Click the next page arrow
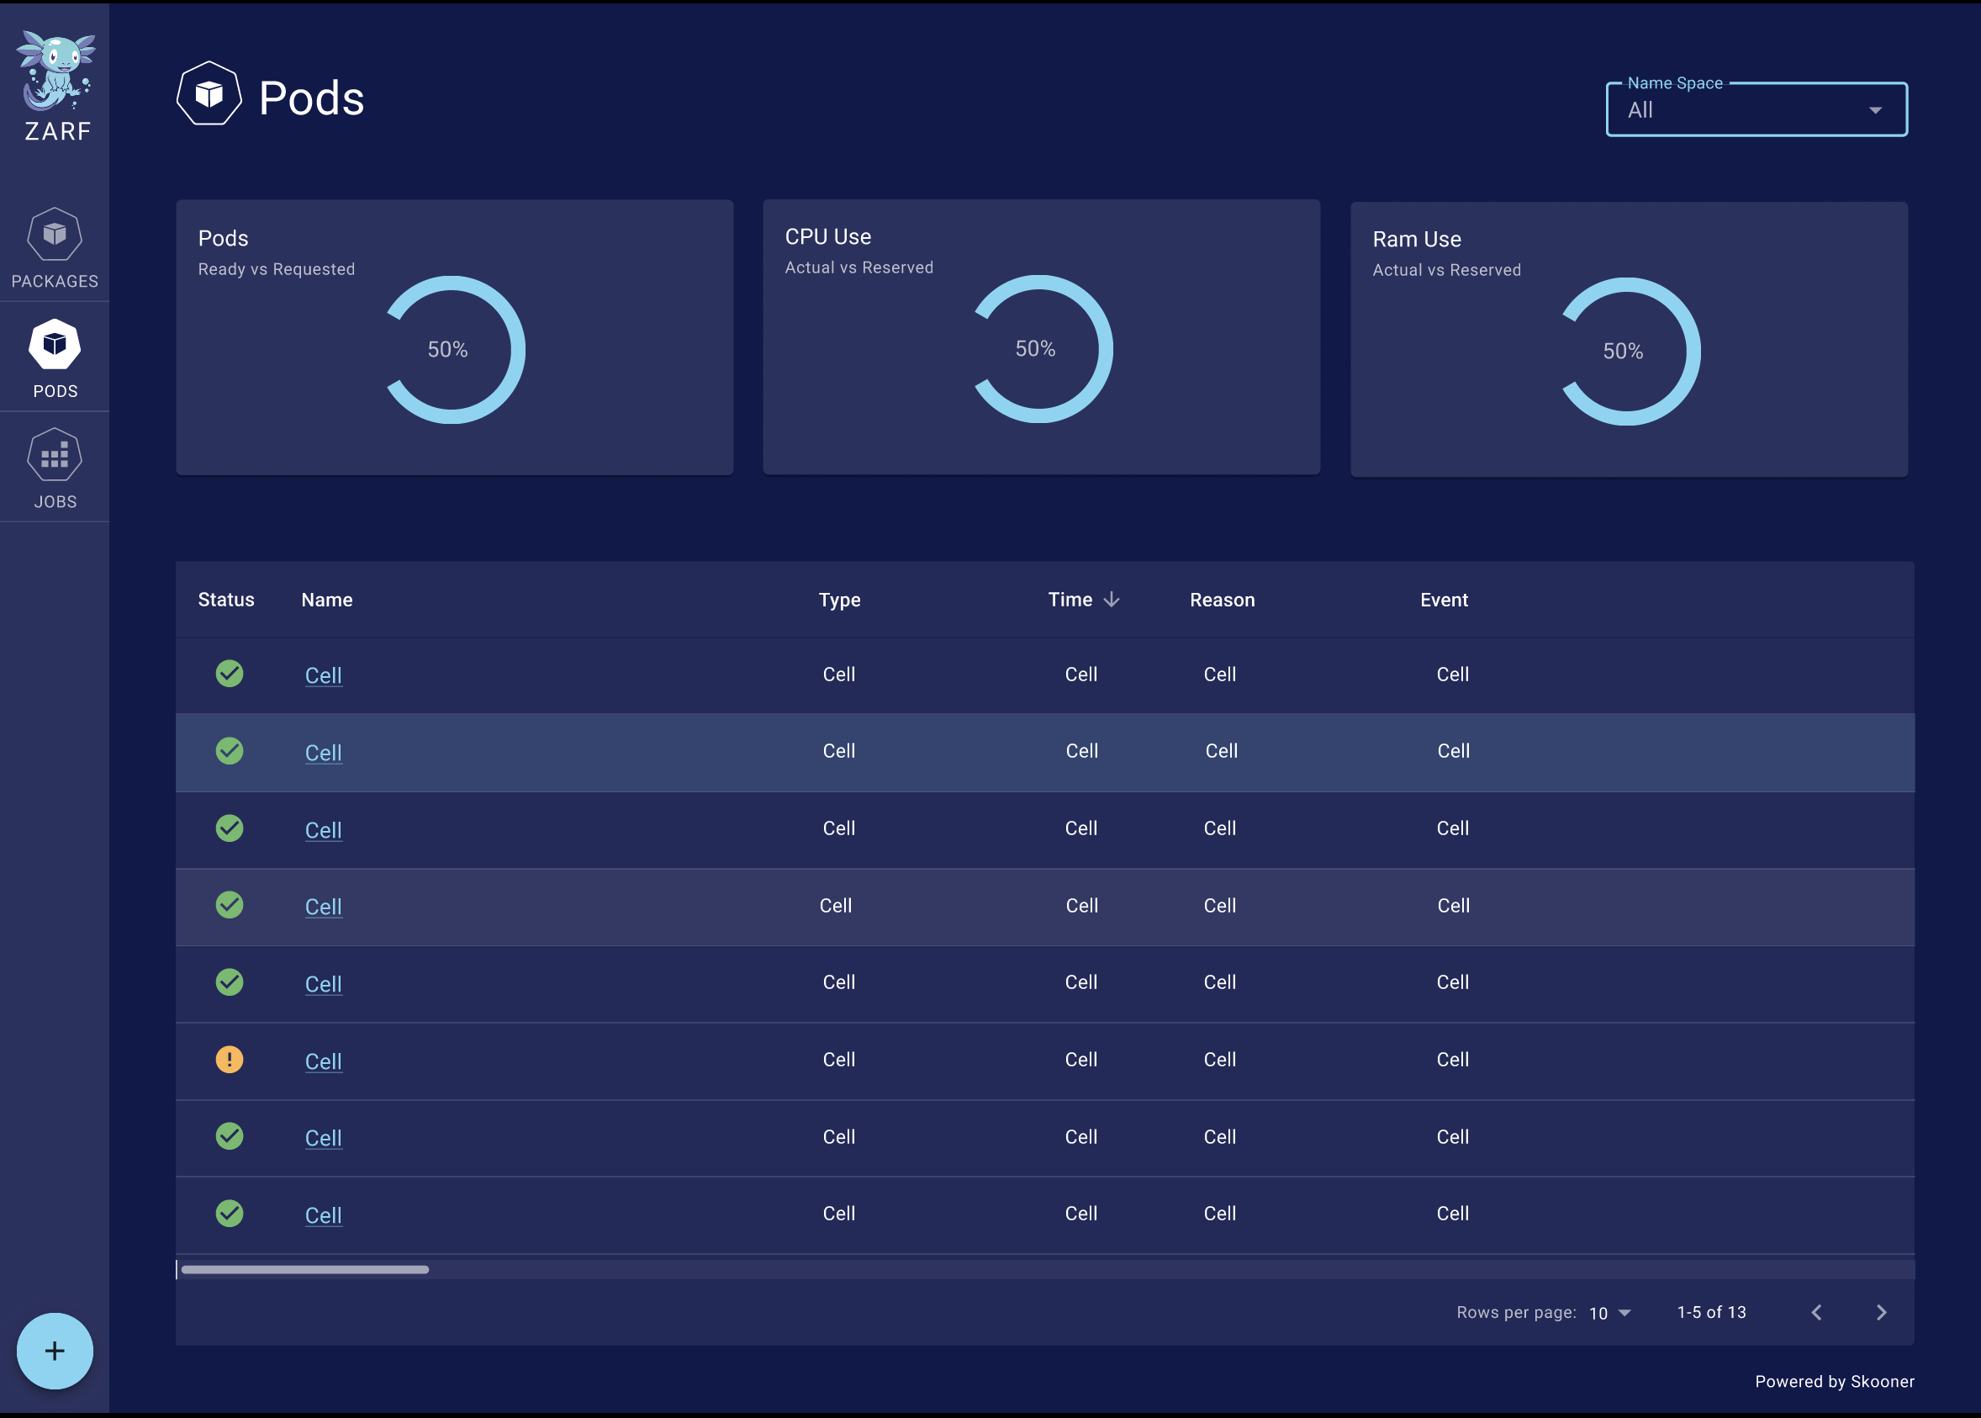Image resolution: width=1981 pixels, height=1418 pixels. click(x=1880, y=1312)
